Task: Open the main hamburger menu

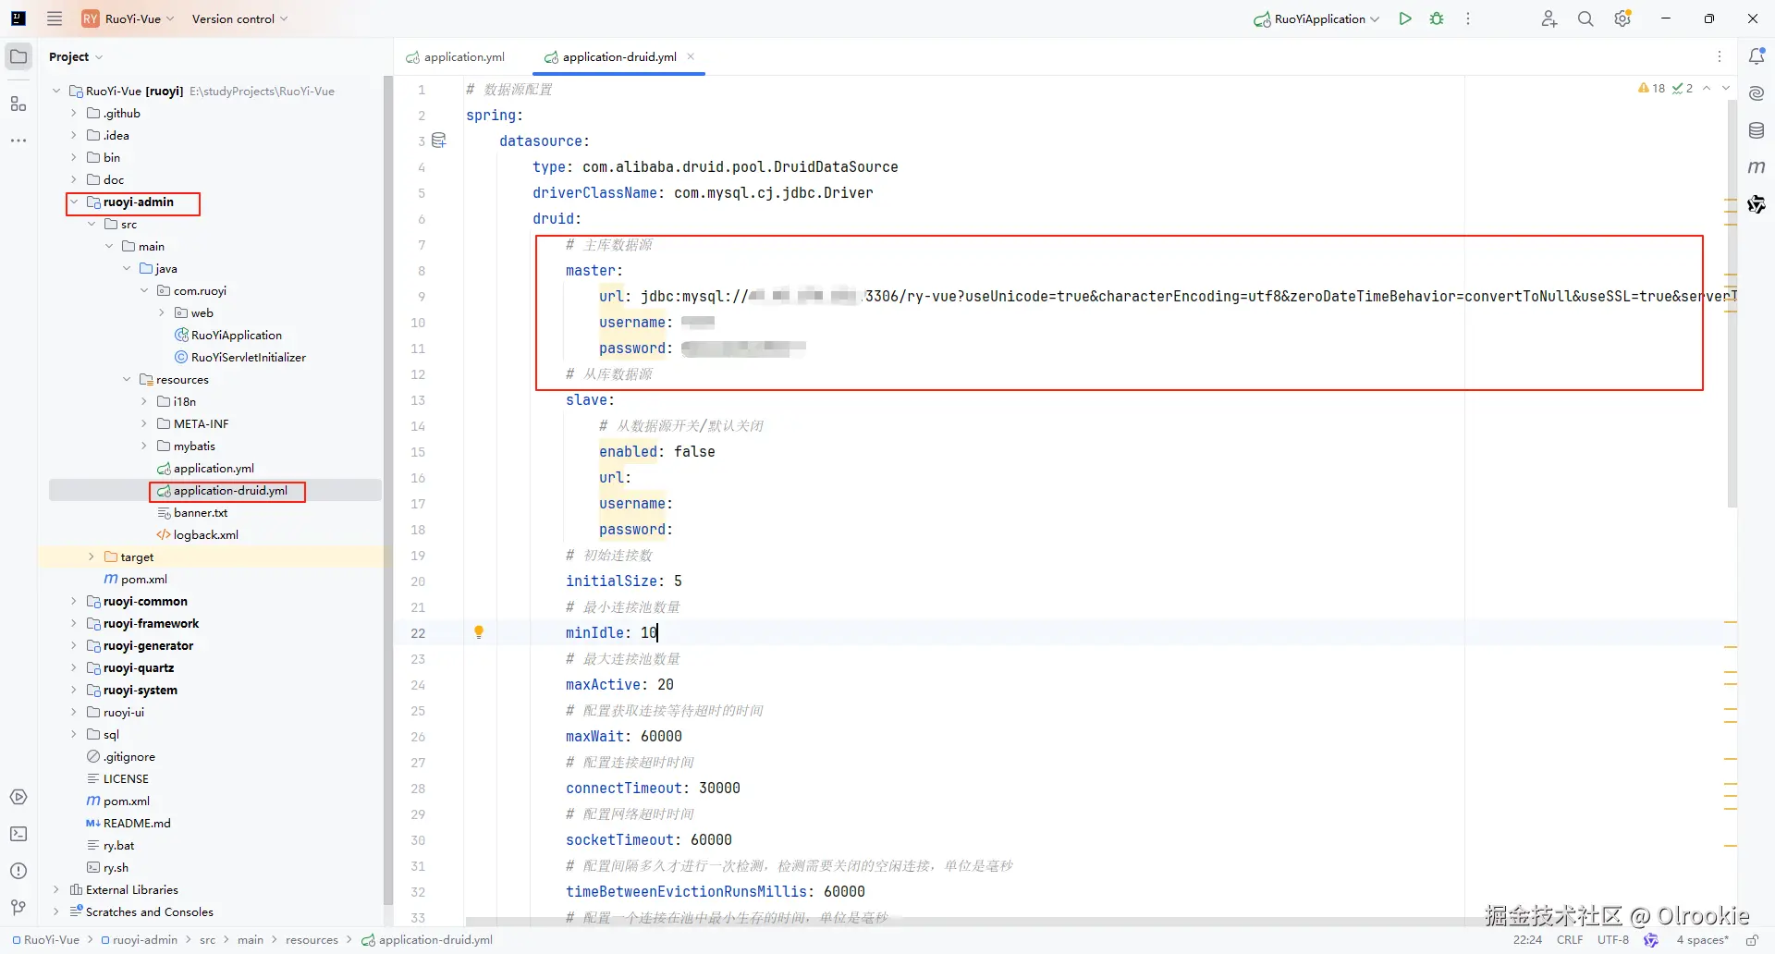Action: tap(55, 18)
